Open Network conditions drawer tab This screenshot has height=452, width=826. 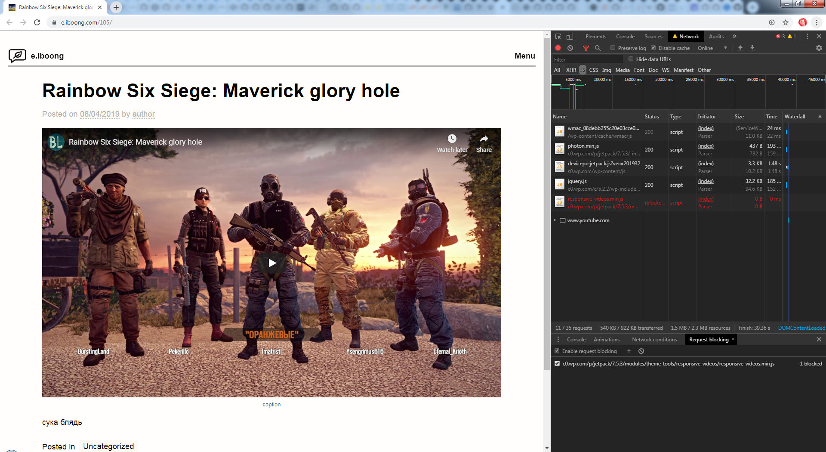click(x=654, y=340)
